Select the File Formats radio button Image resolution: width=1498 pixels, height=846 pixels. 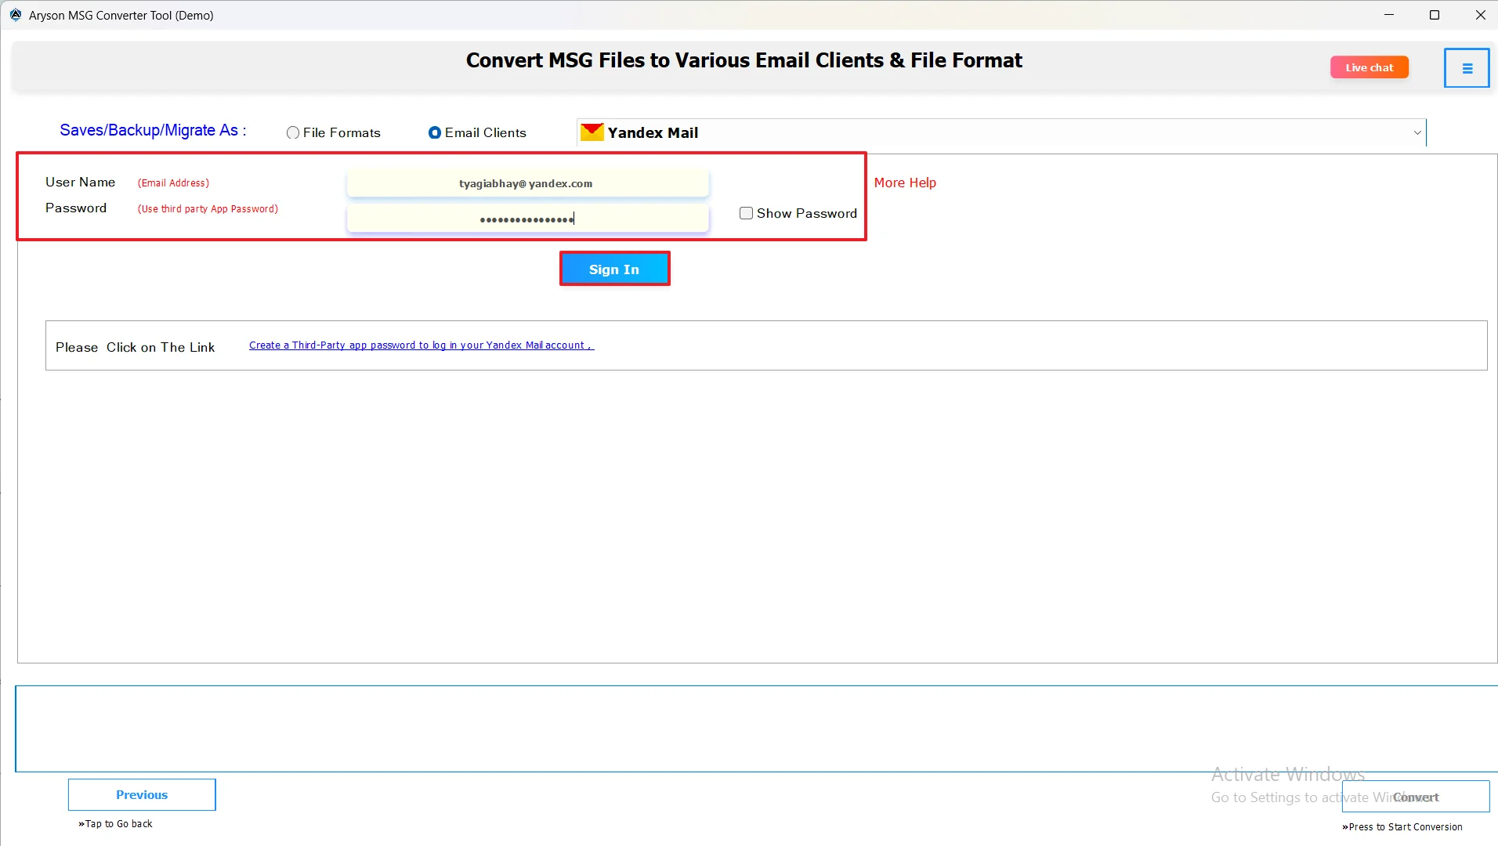(x=293, y=133)
